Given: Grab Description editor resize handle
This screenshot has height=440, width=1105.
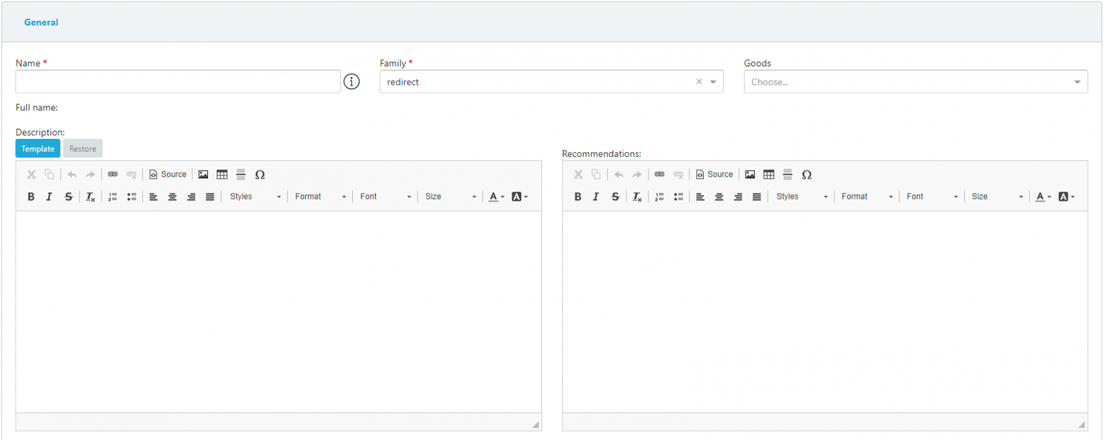Looking at the screenshot, I should [x=536, y=425].
